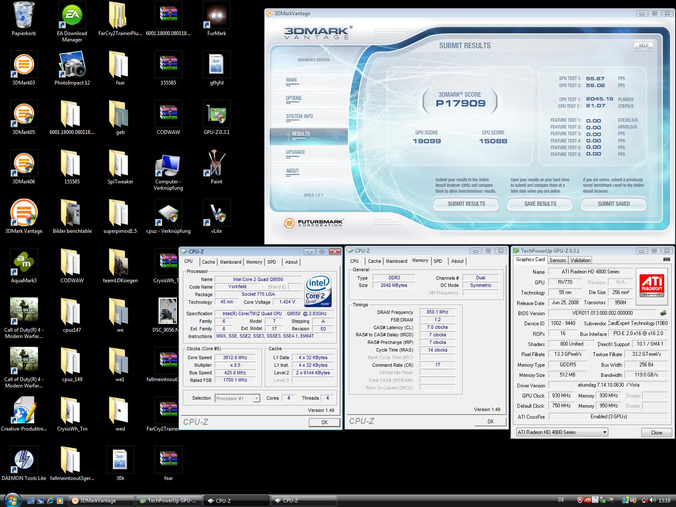Open Internet Explorer quick launch icon
Image resolution: width=676 pixels, height=507 pixels.
coord(50,501)
